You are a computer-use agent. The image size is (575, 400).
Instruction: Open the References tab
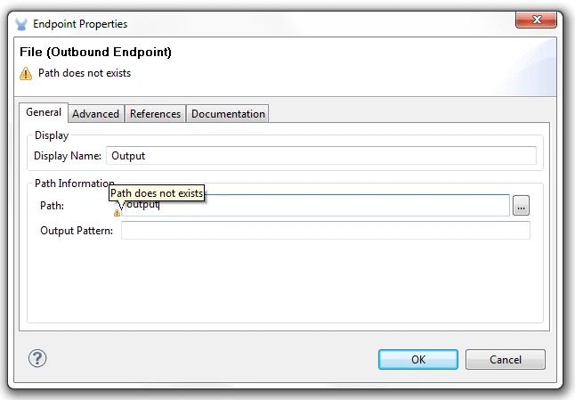point(155,114)
